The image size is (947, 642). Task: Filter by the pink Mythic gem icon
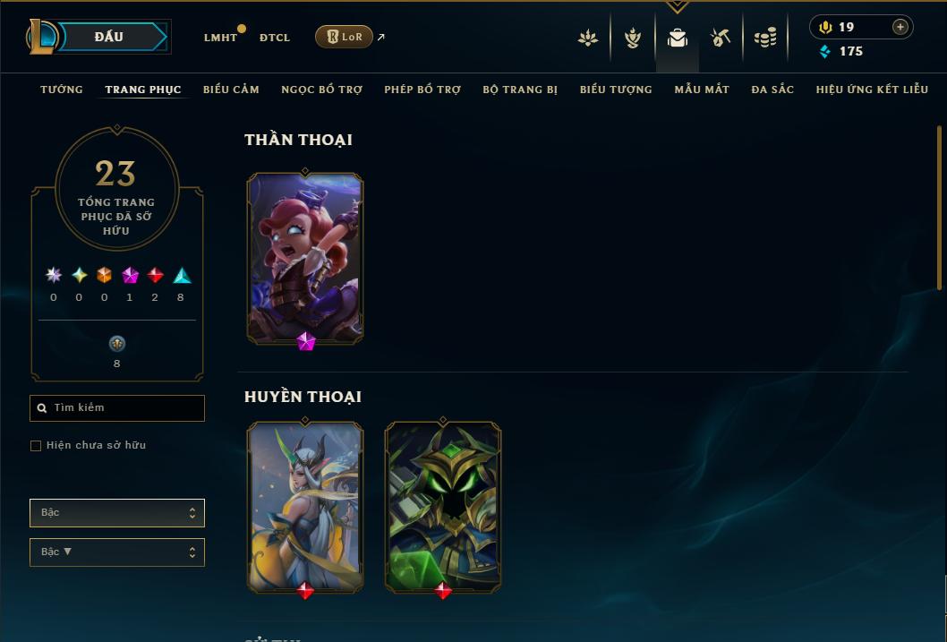click(130, 276)
